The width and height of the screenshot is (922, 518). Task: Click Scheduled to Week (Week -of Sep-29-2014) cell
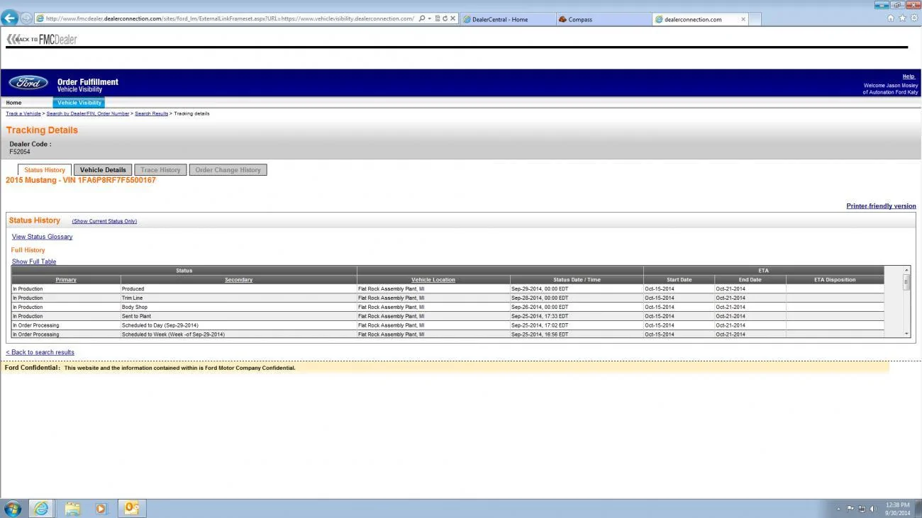point(238,334)
